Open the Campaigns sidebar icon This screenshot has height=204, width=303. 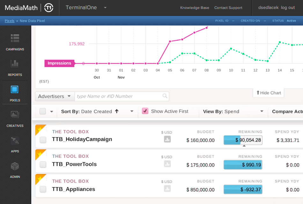pos(15,38)
